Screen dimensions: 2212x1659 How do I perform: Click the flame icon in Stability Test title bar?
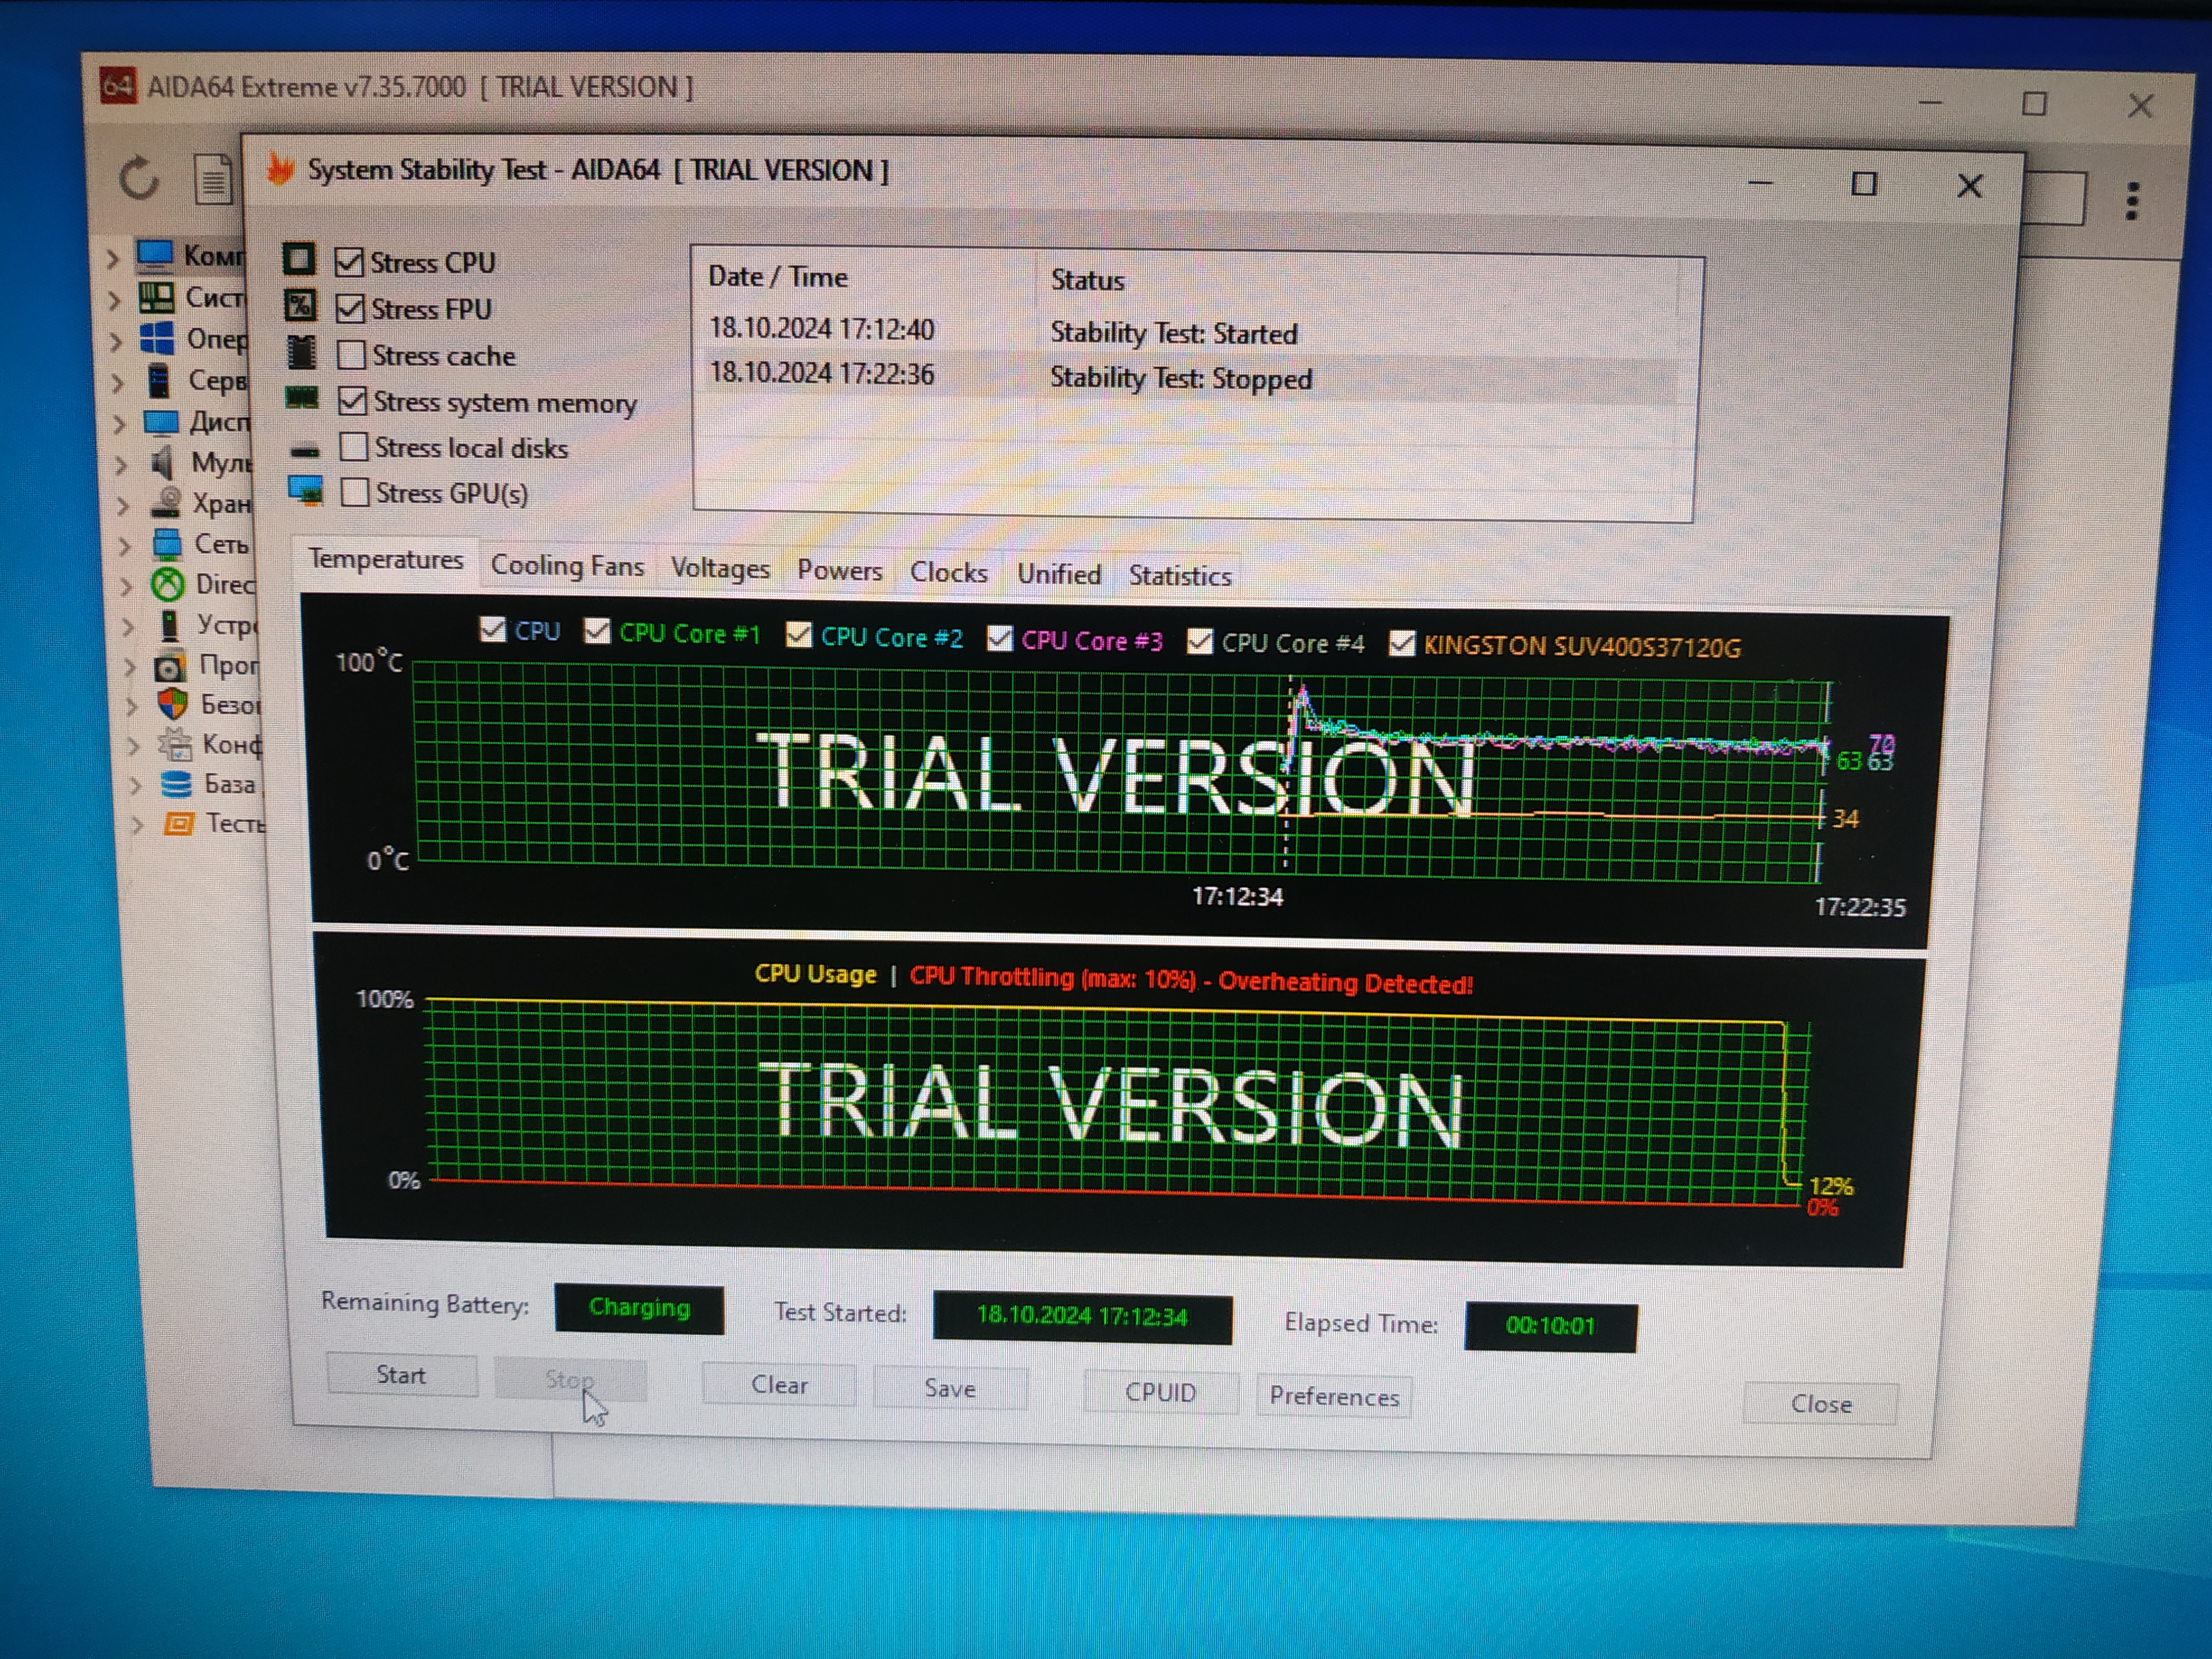[x=281, y=168]
